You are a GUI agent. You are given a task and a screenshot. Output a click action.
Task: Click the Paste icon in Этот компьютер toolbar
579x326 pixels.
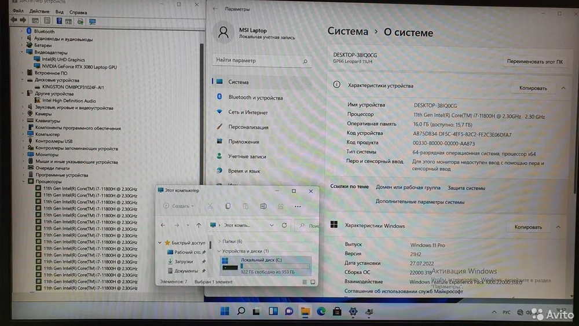point(245,206)
